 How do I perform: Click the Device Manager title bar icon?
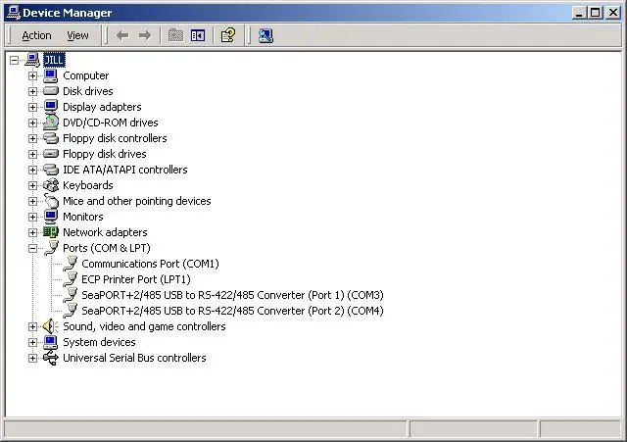click(14, 13)
